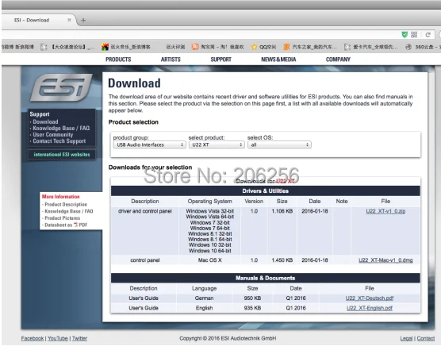Download U22_XT-v1_0.zip driver file
This screenshot has height=350, width=441.
coord(385,211)
